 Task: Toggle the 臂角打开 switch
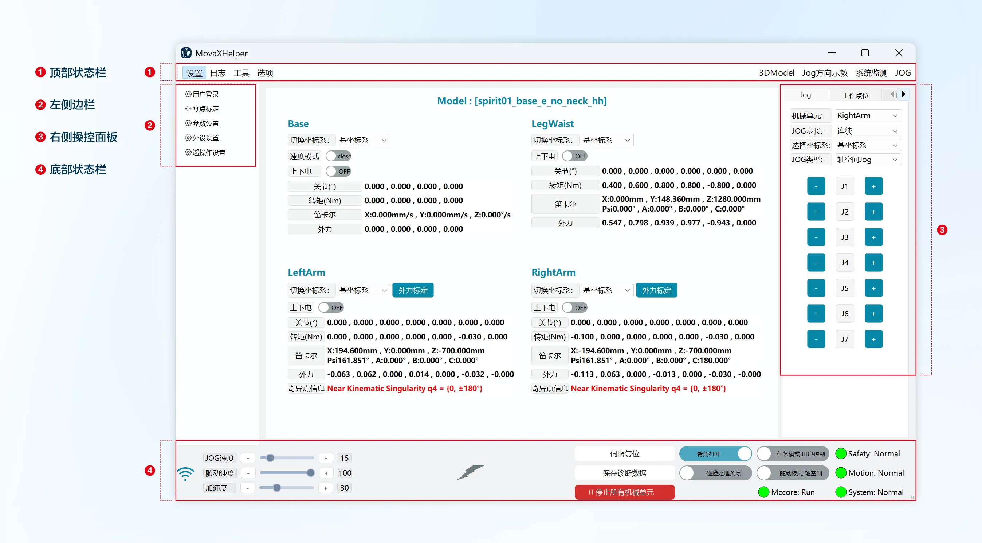pyautogui.click(x=715, y=454)
